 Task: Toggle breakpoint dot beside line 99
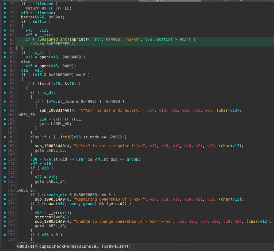point(5,110)
